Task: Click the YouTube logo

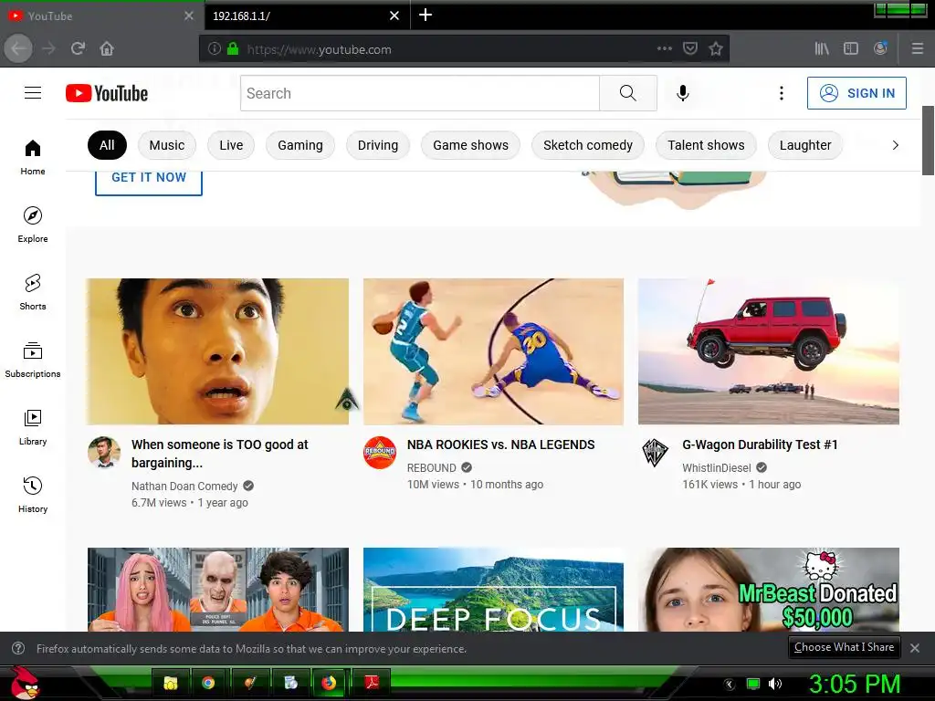Action: (107, 93)
